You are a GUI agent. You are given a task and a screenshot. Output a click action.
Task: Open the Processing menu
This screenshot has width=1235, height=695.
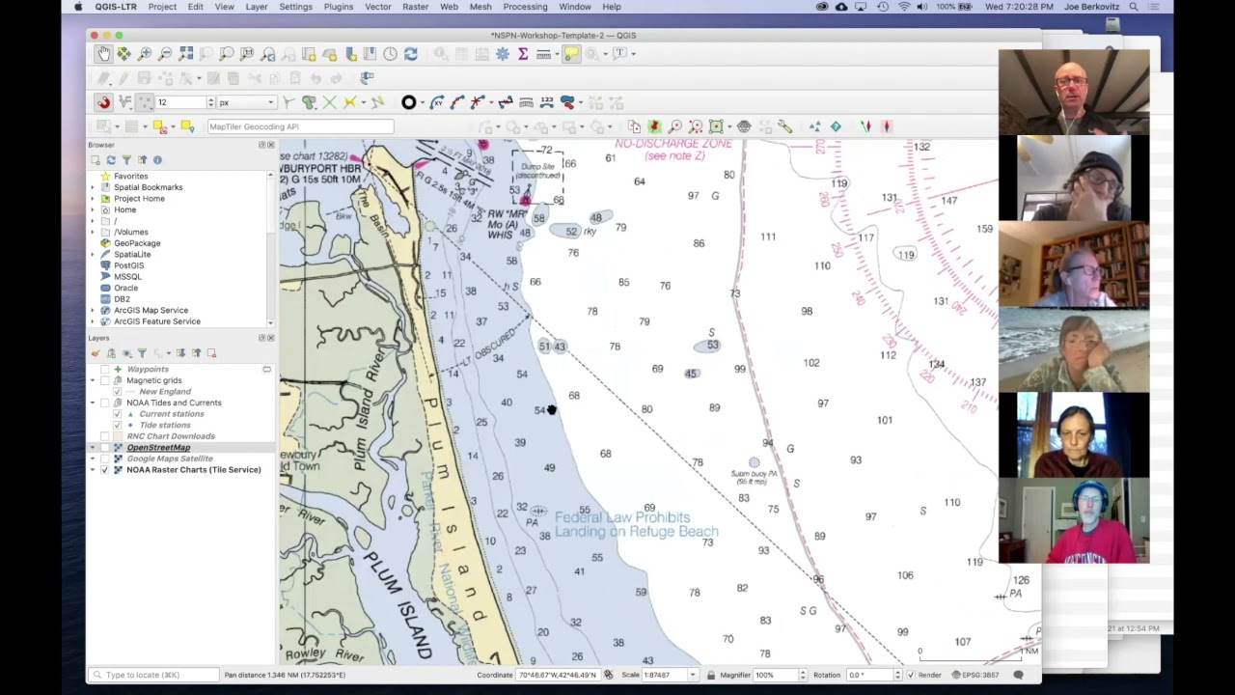click(526, 7)
